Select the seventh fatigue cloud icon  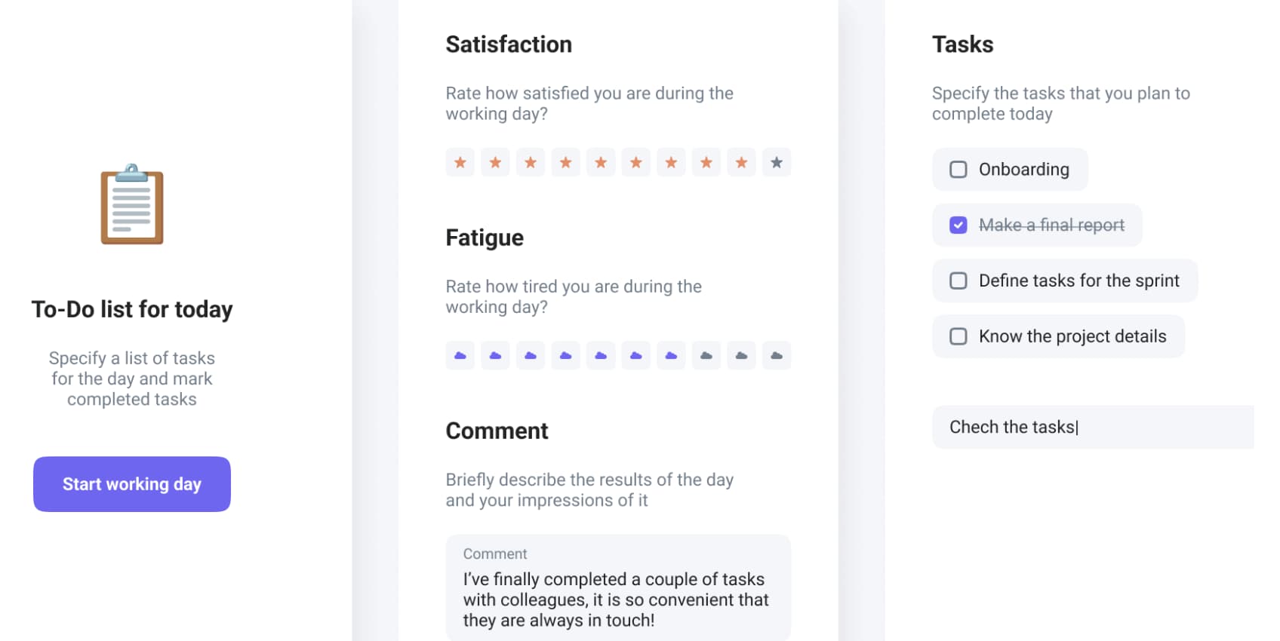pyautogui.click(x=671, y=355)
